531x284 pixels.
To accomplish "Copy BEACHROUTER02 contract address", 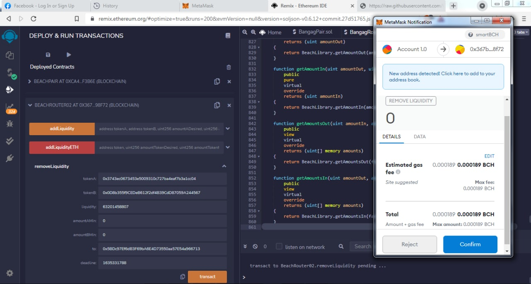I will pyautogui.click(x=217, y=105).
